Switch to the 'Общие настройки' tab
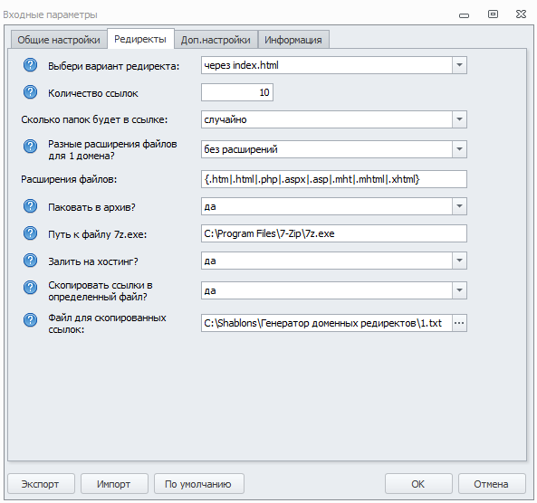The height and width of the screenshot is (503, 537). coord(59,40)
